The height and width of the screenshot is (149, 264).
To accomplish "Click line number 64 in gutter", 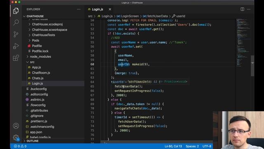I will point(92,82).
